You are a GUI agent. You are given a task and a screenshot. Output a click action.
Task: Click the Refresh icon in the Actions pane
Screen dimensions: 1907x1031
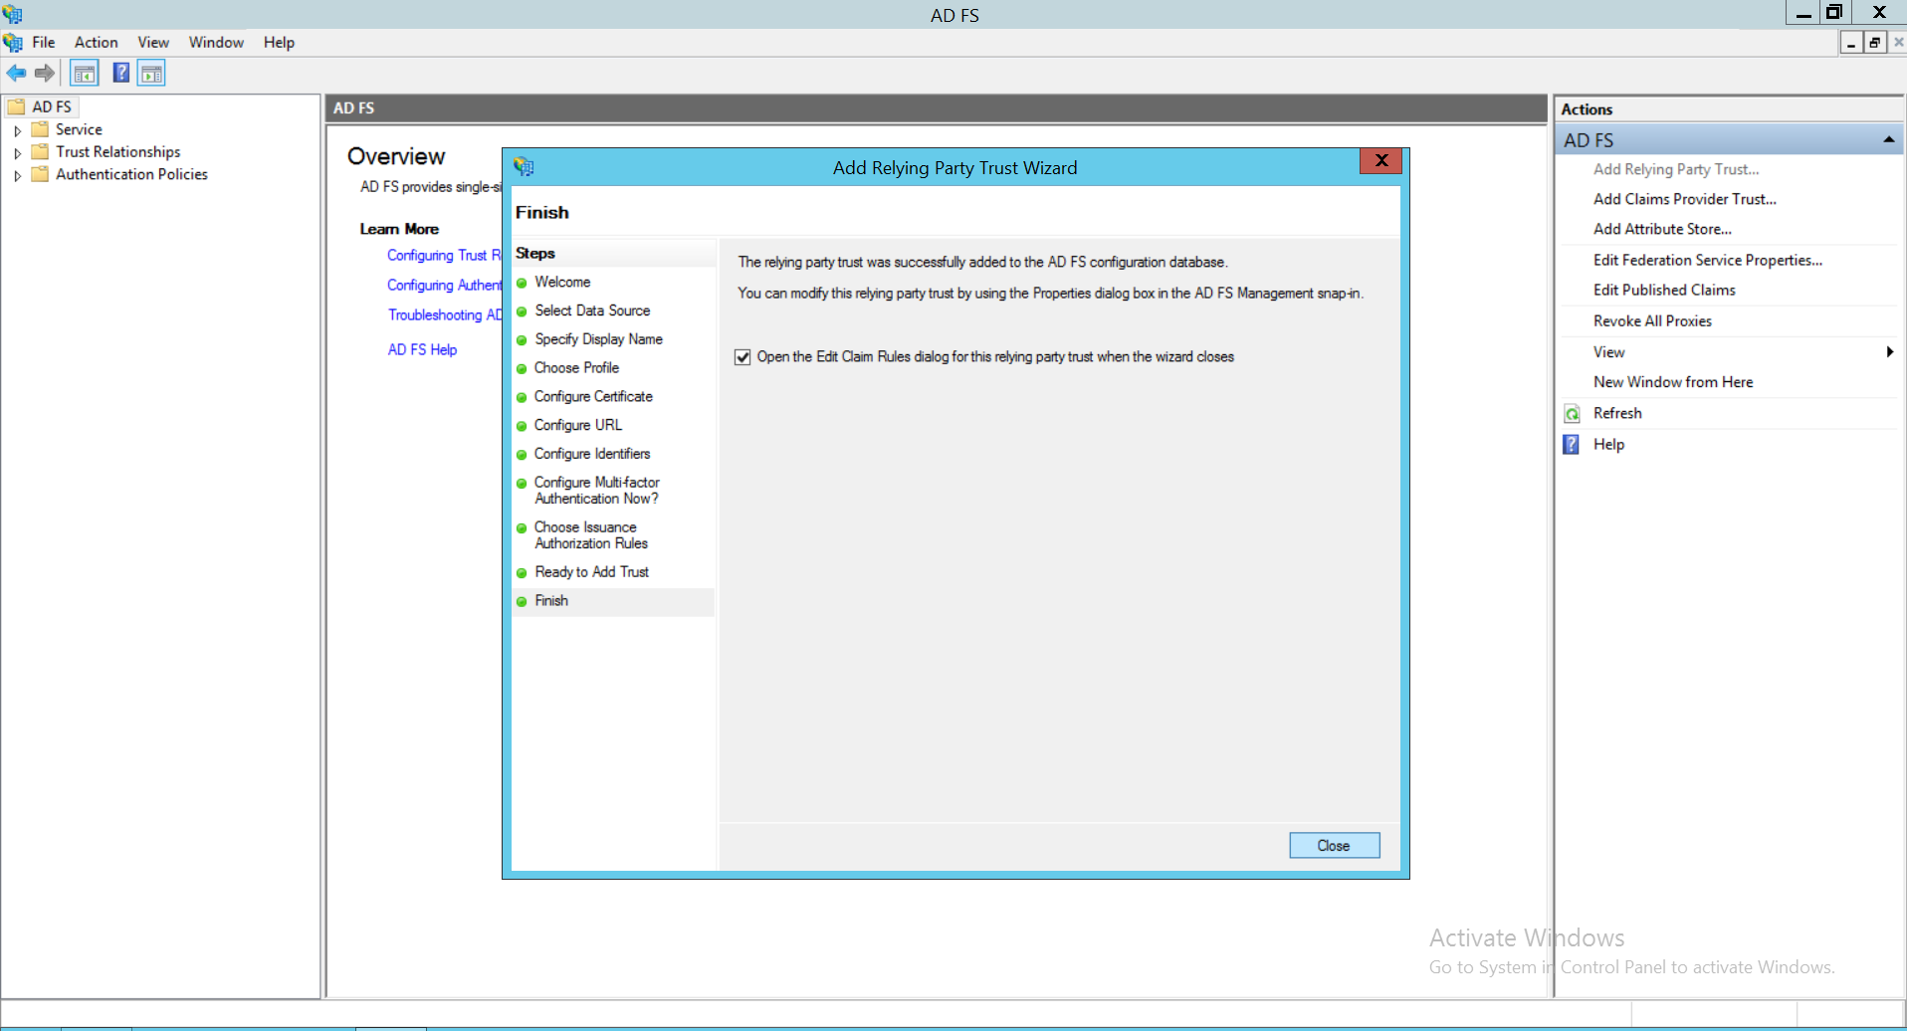[x=1572, y=413]
